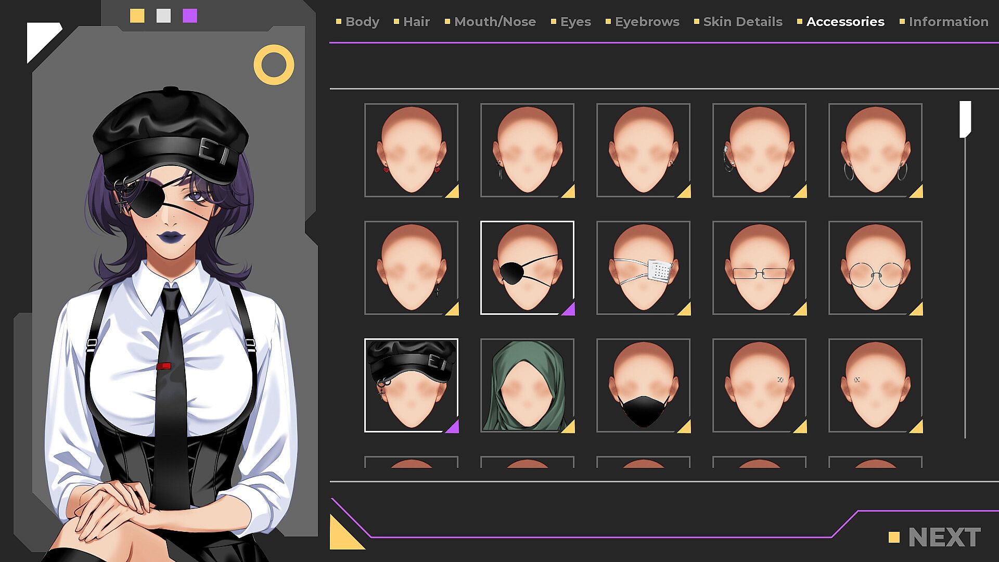The image size is (999, 562).
Task: Select the large hoop earrings accessory
Action: pyautogui.click(x=875, y=150)
